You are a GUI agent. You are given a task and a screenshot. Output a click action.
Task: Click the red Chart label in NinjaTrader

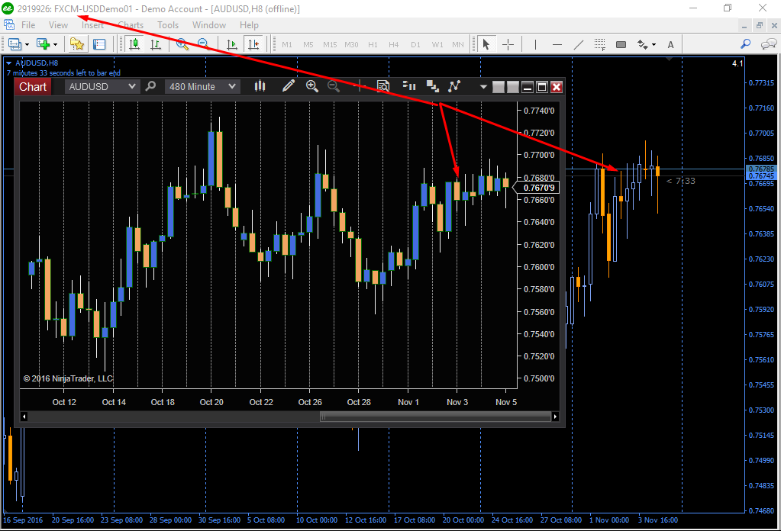pos(33,86)
